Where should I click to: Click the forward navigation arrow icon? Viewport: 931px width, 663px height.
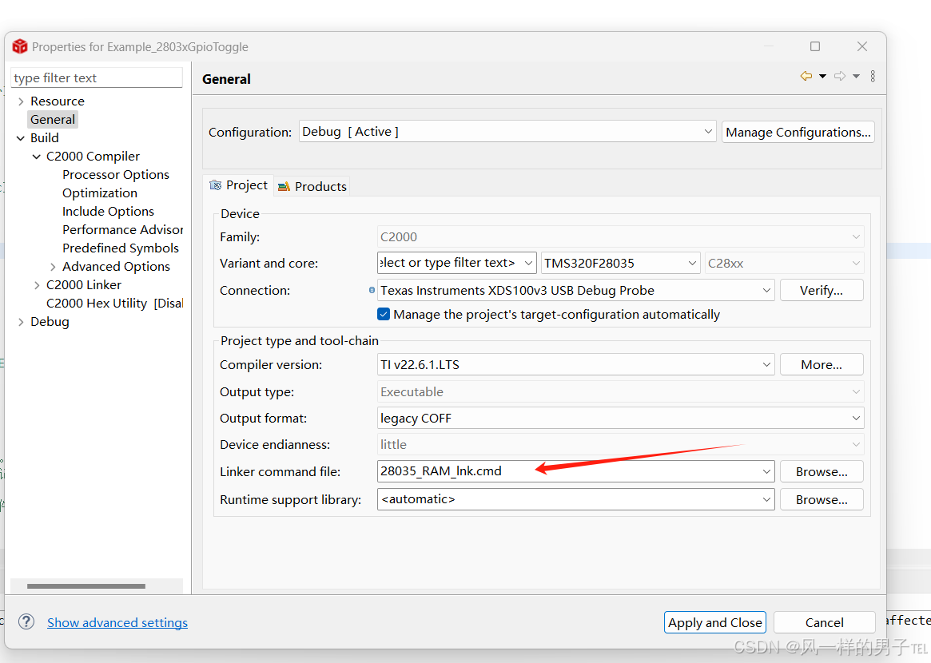(x=840, y=76)
